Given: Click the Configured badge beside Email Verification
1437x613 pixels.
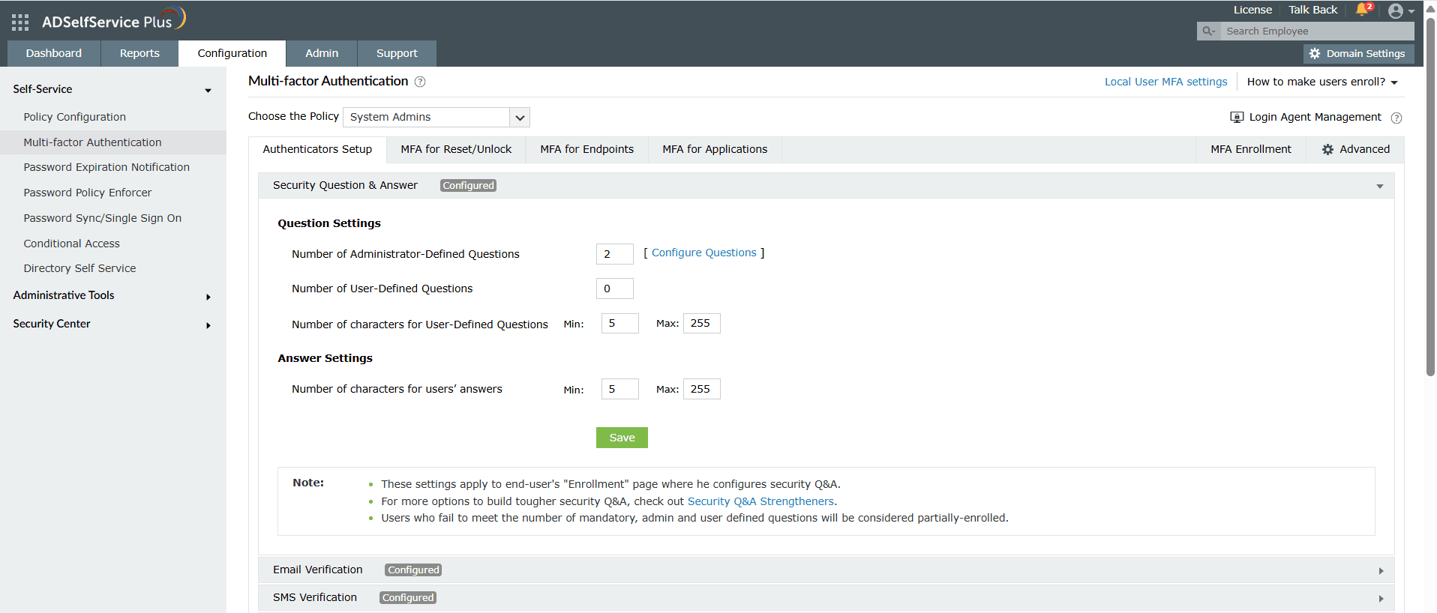Looking at the screenshot, I should (x=413, y=570).
